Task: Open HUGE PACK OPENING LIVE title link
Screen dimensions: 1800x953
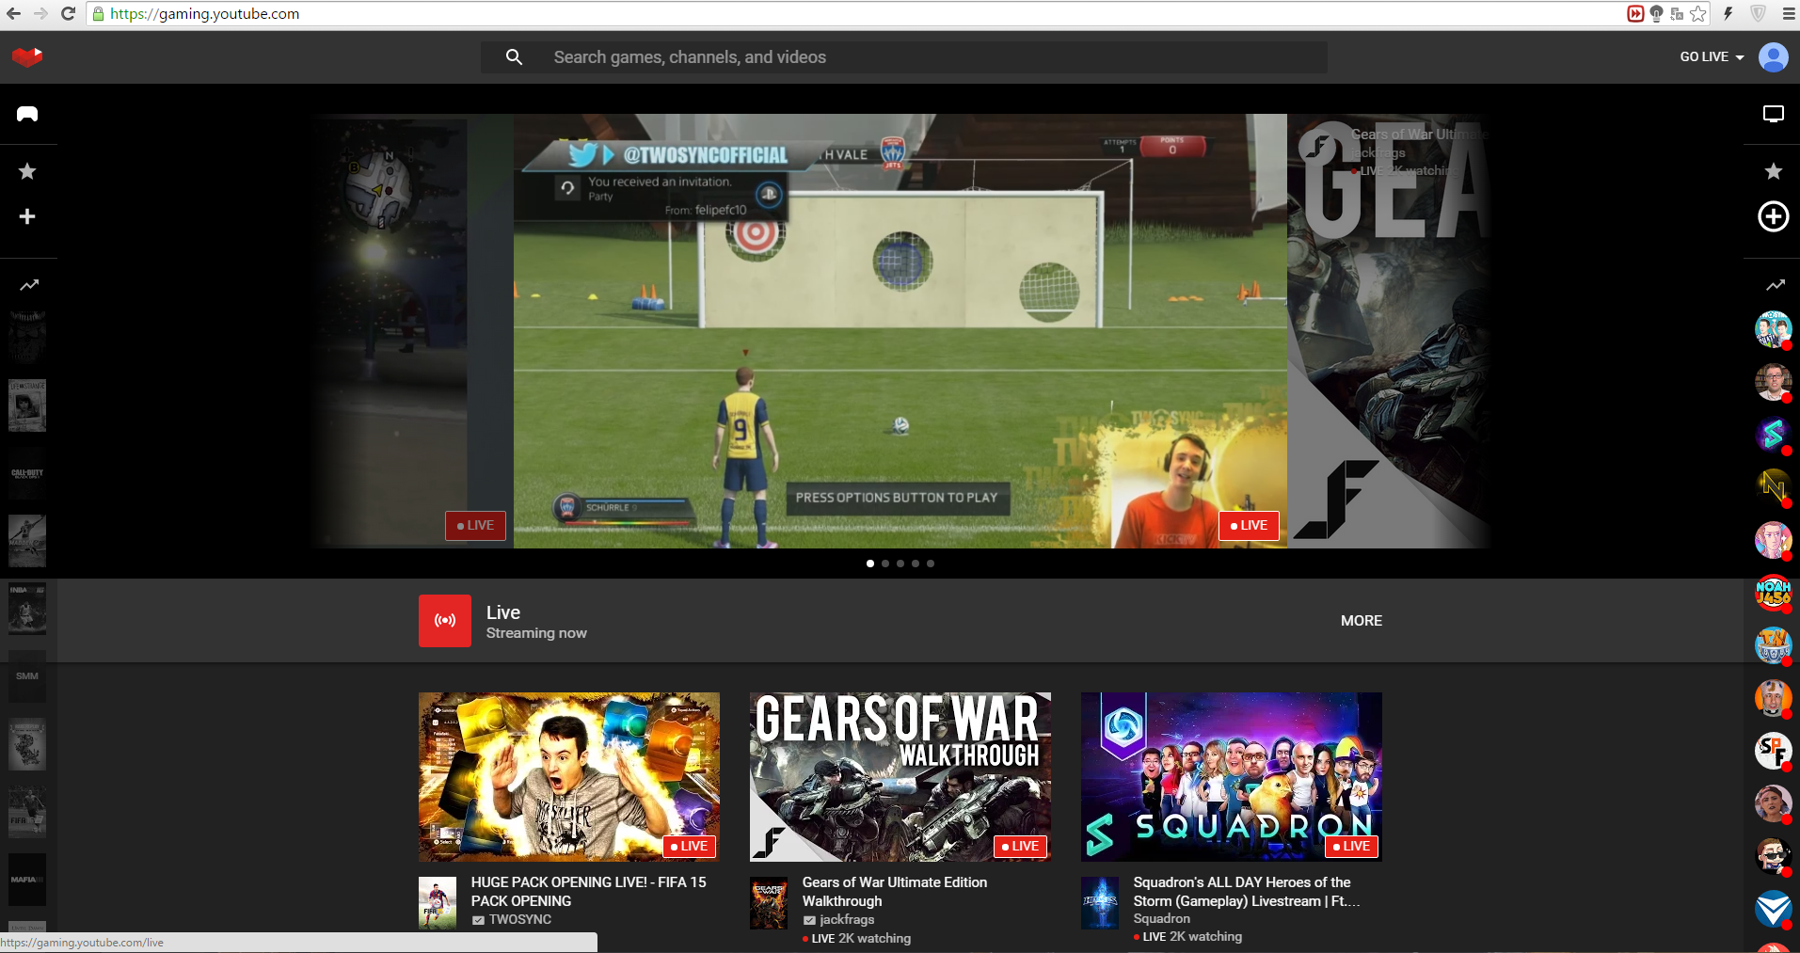Action: tap(589, 892)
